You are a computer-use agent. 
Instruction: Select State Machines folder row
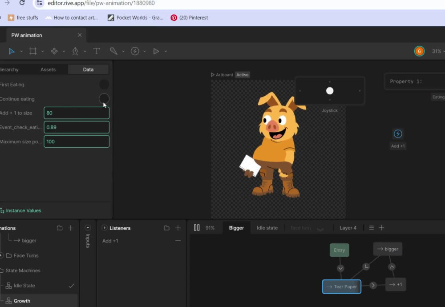pos(23,271)
